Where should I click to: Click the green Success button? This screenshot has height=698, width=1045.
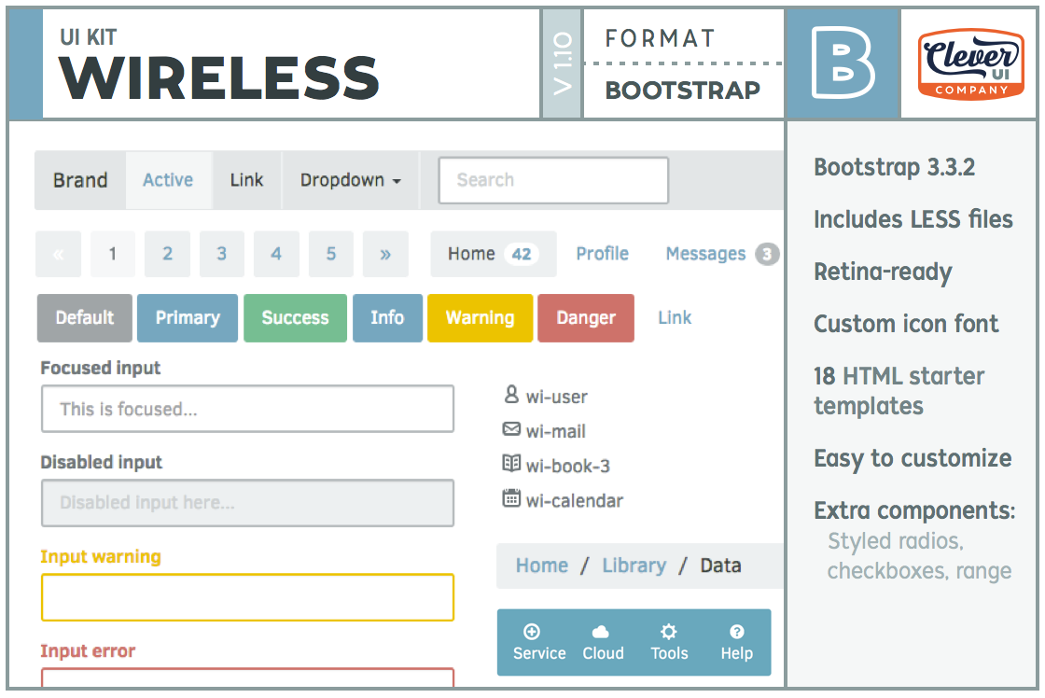295,318
